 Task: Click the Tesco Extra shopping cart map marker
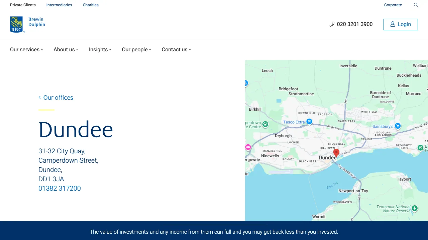click(309, 122)
